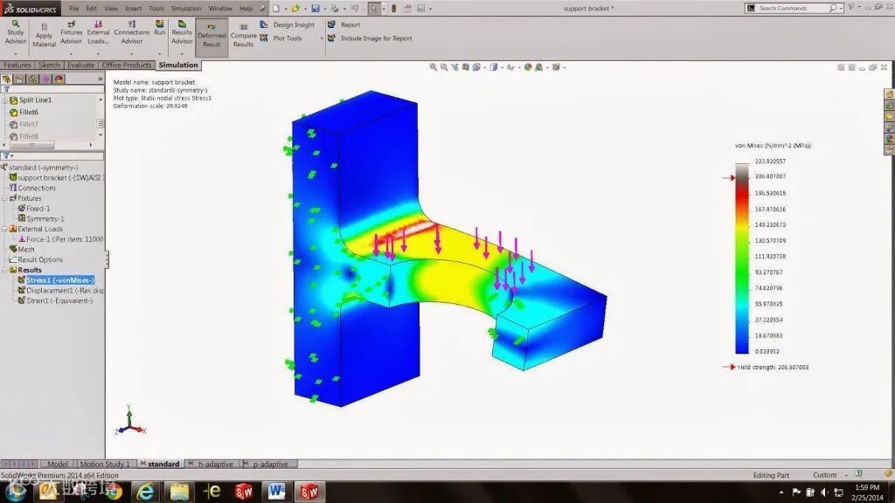Select Strain1 result plot
The width and height of the screenshot is (895, 503).
click(55, 301)
